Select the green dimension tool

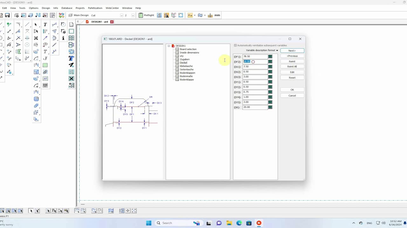tap(9, 24)
